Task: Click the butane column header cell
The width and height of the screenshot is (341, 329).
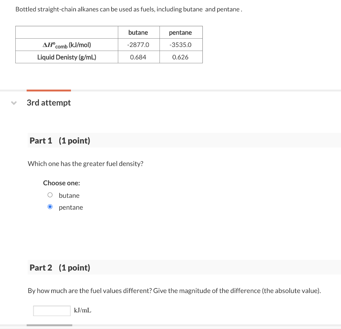Action: coord(139,32)
